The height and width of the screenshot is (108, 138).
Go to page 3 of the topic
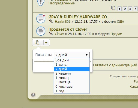pyautogui.click(x=130, y=9)
